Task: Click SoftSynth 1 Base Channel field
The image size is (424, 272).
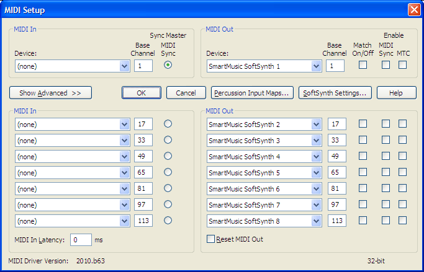Action: (335, 66)
